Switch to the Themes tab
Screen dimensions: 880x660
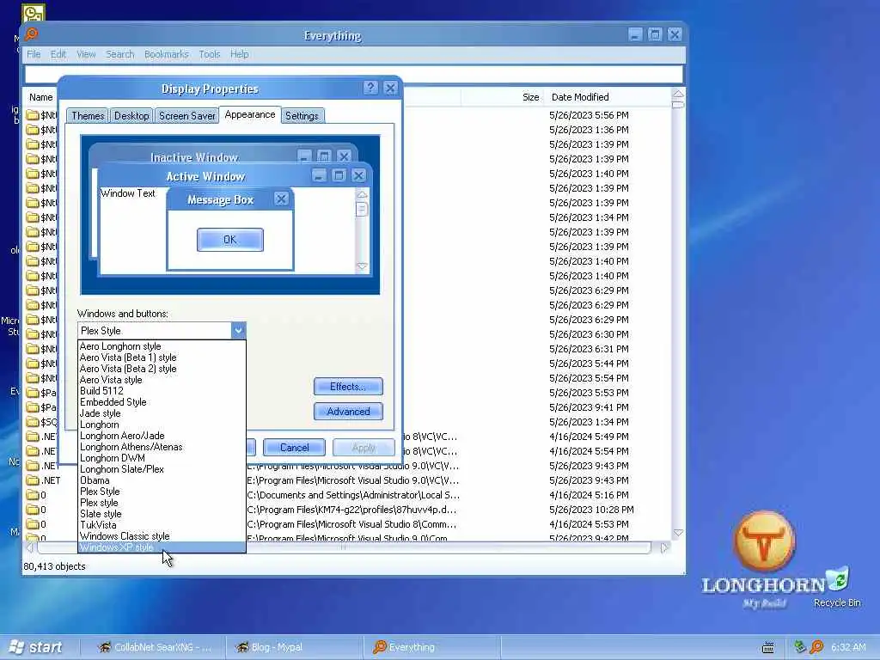(x=88, y=116)
